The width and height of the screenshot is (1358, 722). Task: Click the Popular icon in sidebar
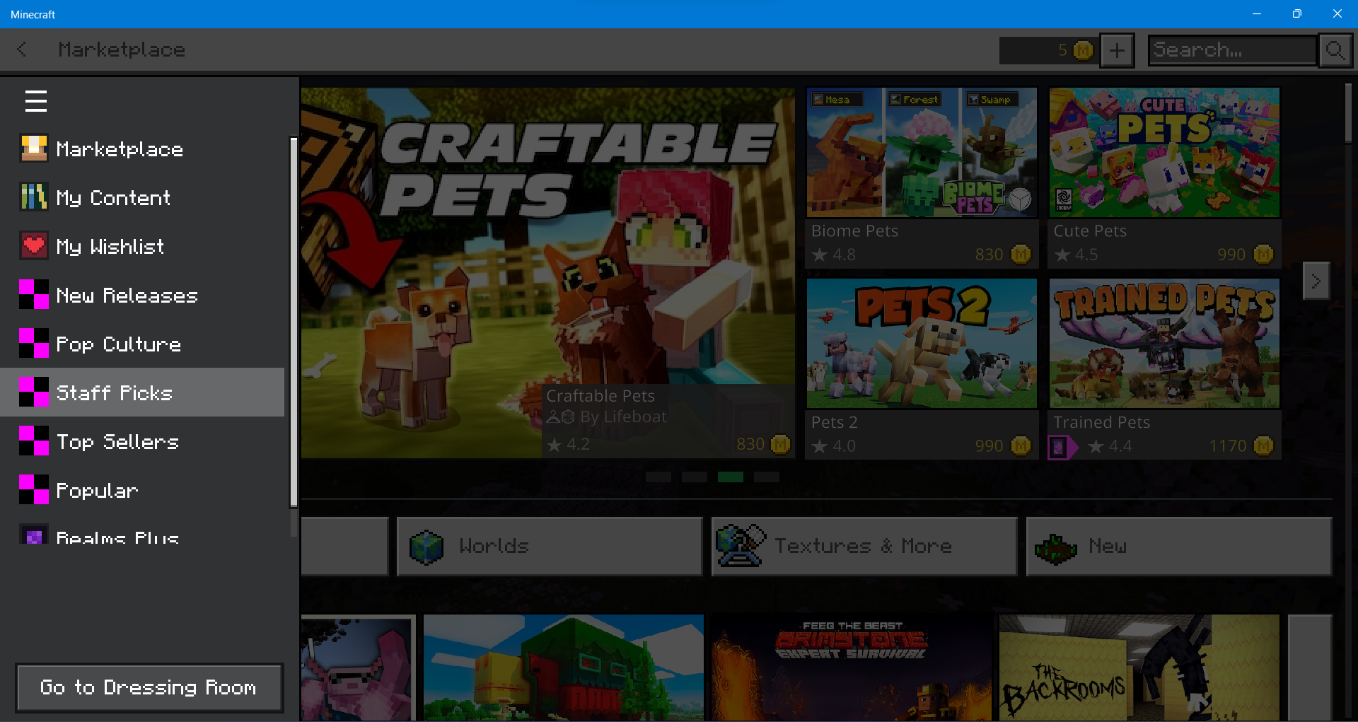pos(34,490)
